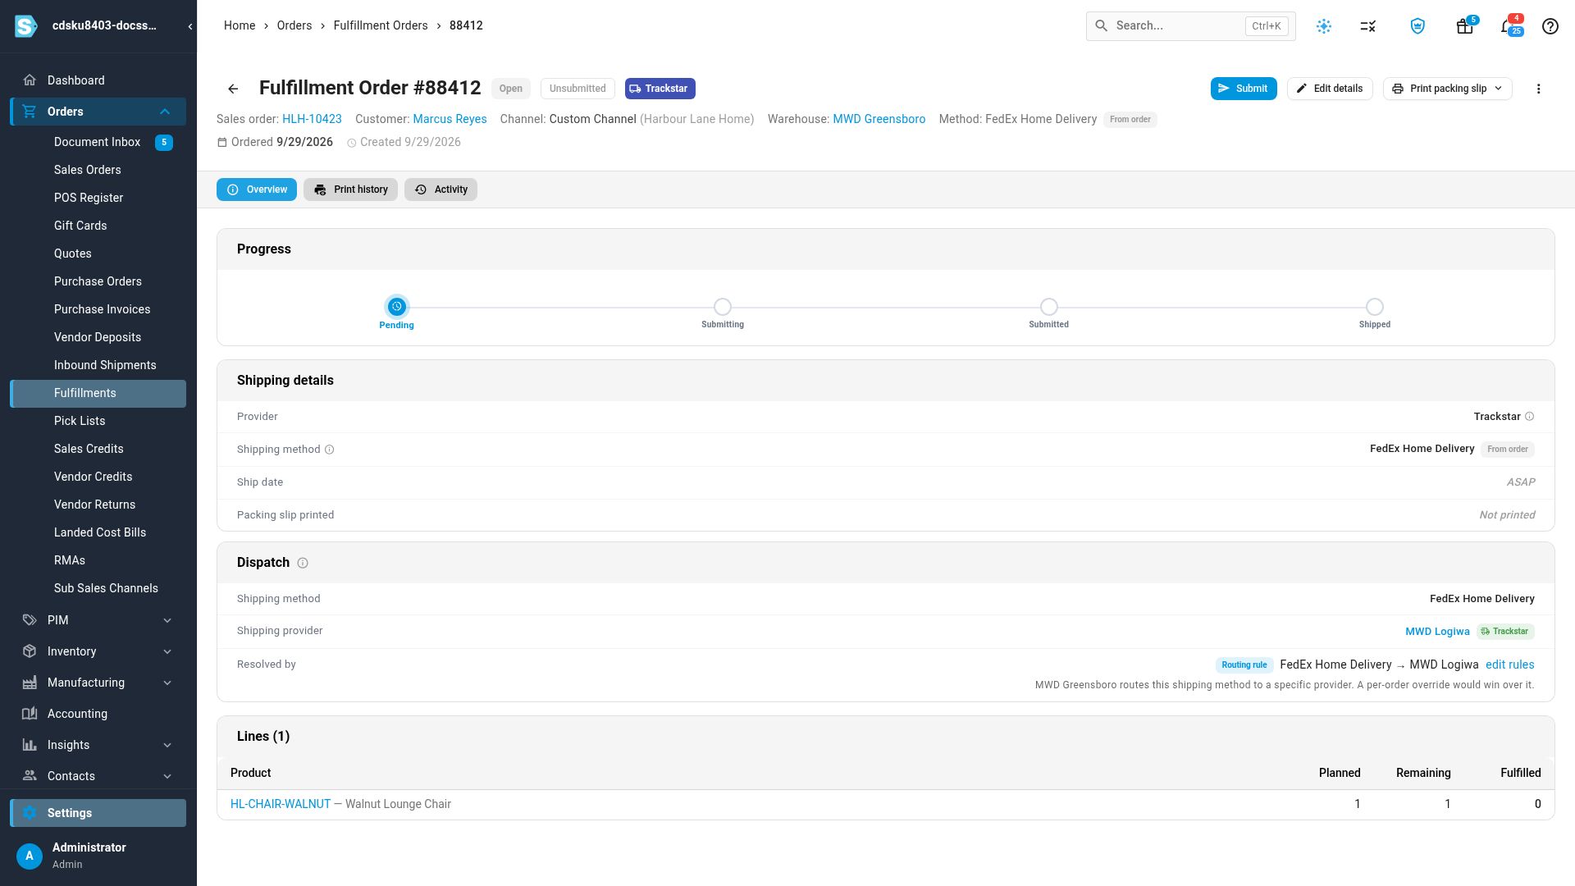Open Document Inbox in the sidebar
1575x886 pixels.
click(x=98, y=142)
